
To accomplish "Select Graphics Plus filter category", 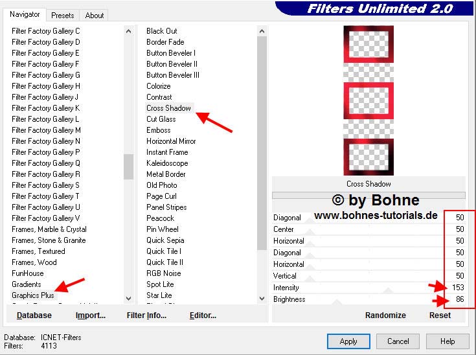I will pos(33,295).
